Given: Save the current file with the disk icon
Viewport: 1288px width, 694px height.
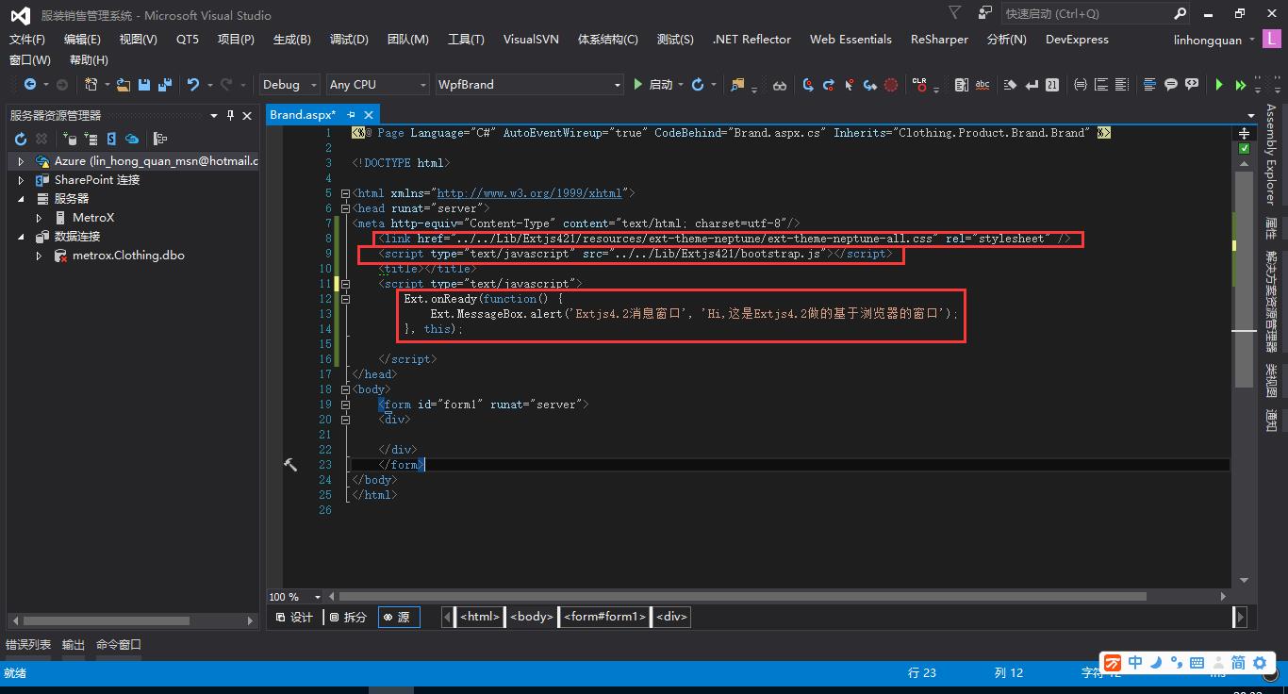Looking at the screenshot, I should (x=144, y=85).
